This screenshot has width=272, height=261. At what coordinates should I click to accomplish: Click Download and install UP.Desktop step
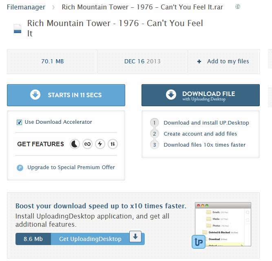pyautogui.click(x=206, y=123)
